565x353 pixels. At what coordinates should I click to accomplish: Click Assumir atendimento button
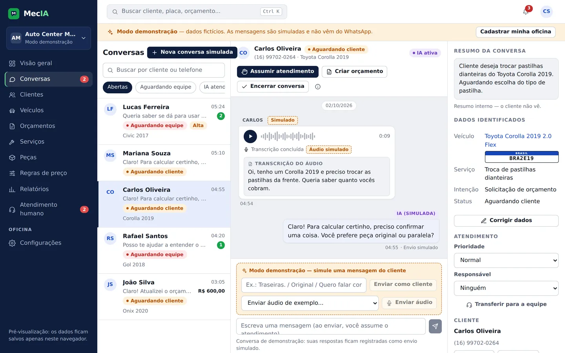278,71
